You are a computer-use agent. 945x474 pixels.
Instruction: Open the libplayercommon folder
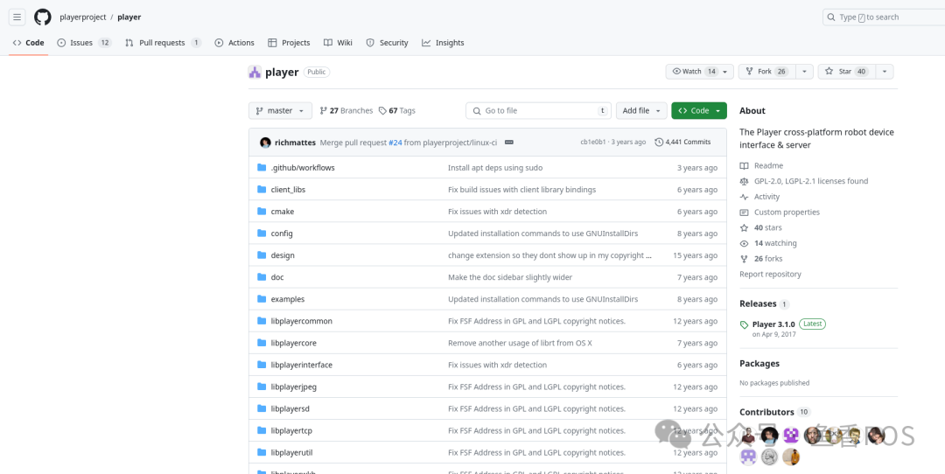click(x=301, y=321)
